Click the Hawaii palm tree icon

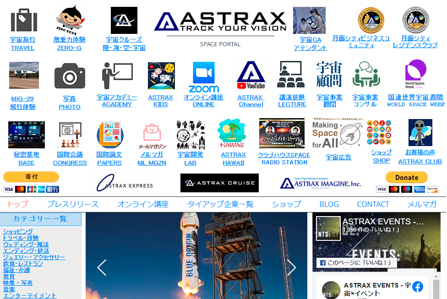232,133
